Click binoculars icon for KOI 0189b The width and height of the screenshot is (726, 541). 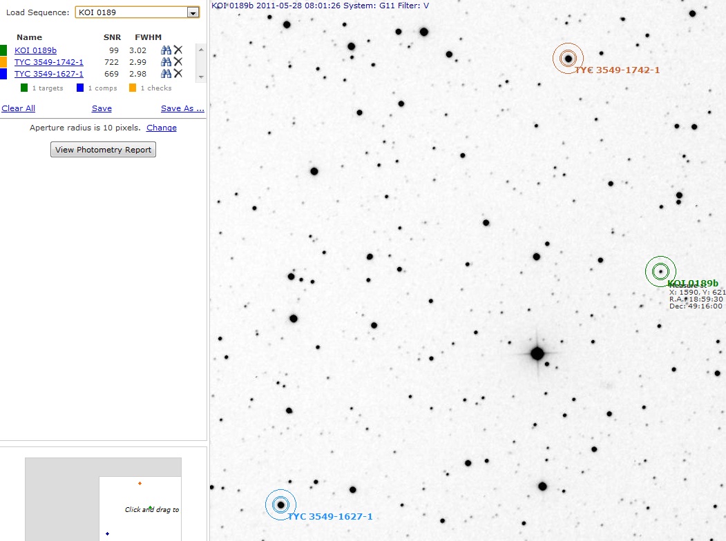pos(166,50)
